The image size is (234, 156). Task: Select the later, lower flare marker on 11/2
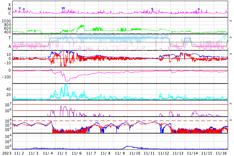[x=24, y=9]
